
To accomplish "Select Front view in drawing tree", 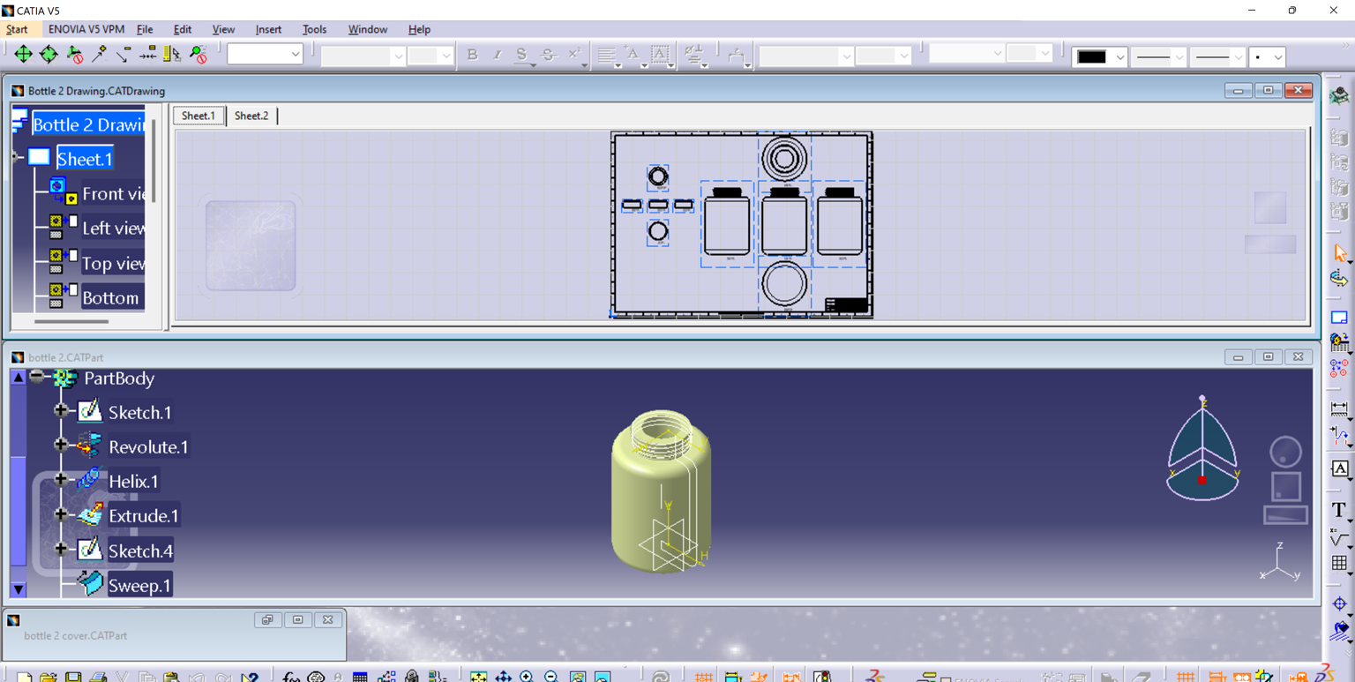I will 113,194.
